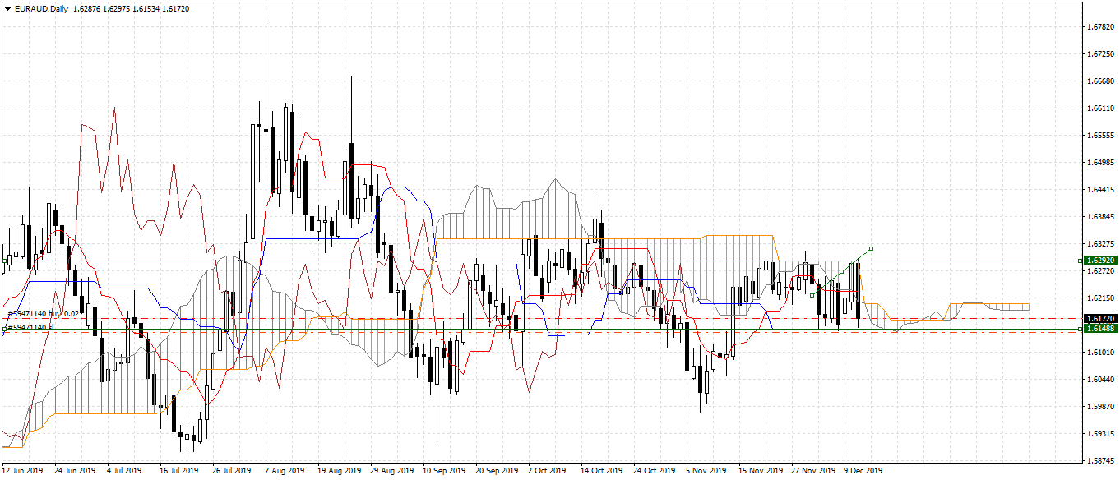Image resolution: width=1120 pixels, height=480 pixels.
Task: Click the 24 Jun 2019 date label
Action: 74,471
